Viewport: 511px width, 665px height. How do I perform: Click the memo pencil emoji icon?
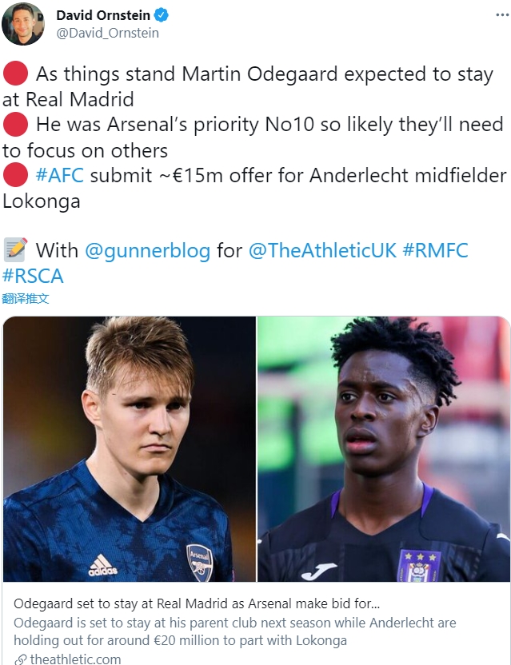click(16, 250)
